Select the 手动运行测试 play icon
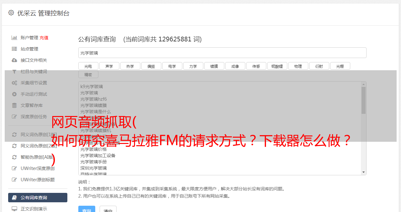Viewport: 401px width, 212px height. [14, 94]
